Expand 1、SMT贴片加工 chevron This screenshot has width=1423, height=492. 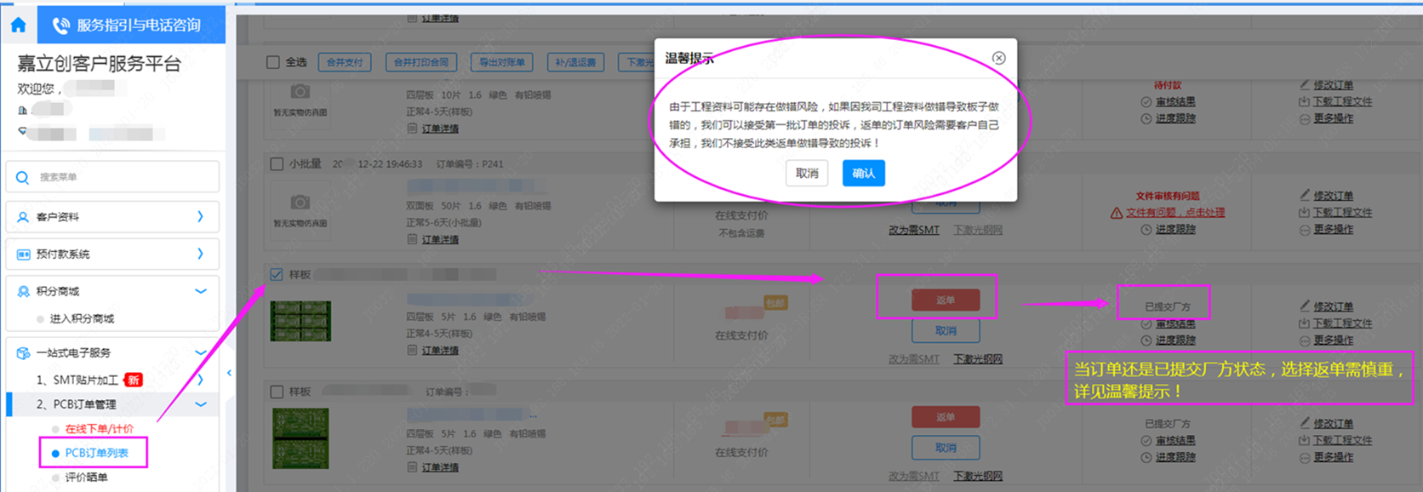(x=201, y=380)
